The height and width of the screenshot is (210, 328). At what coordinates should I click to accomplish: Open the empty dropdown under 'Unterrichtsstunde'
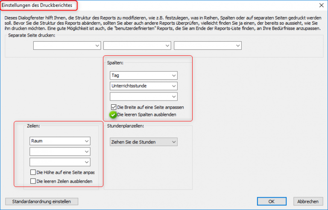[x=143, y=97]
